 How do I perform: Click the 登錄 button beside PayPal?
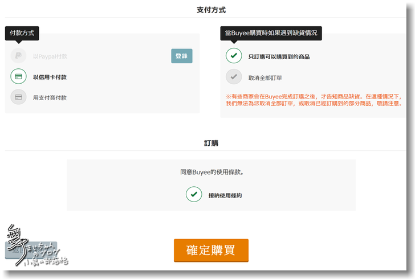coord(181,56)
